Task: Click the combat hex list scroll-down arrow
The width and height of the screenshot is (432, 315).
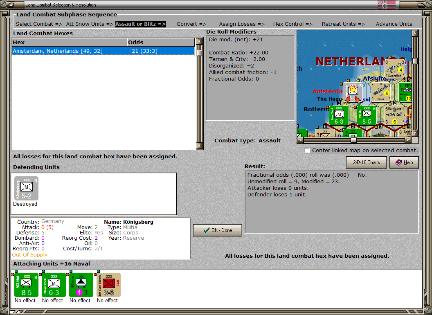Action: [x=200, y=146]
